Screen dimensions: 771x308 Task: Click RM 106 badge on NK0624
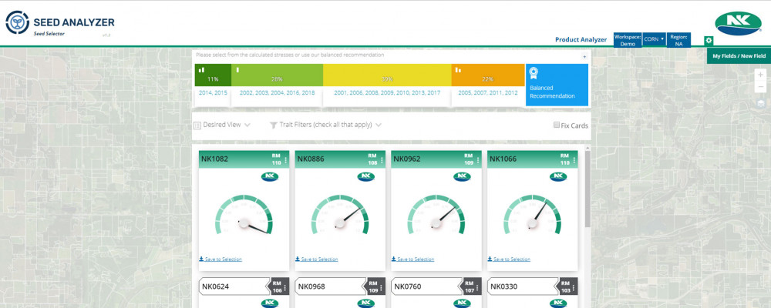[x=276, y=287]
